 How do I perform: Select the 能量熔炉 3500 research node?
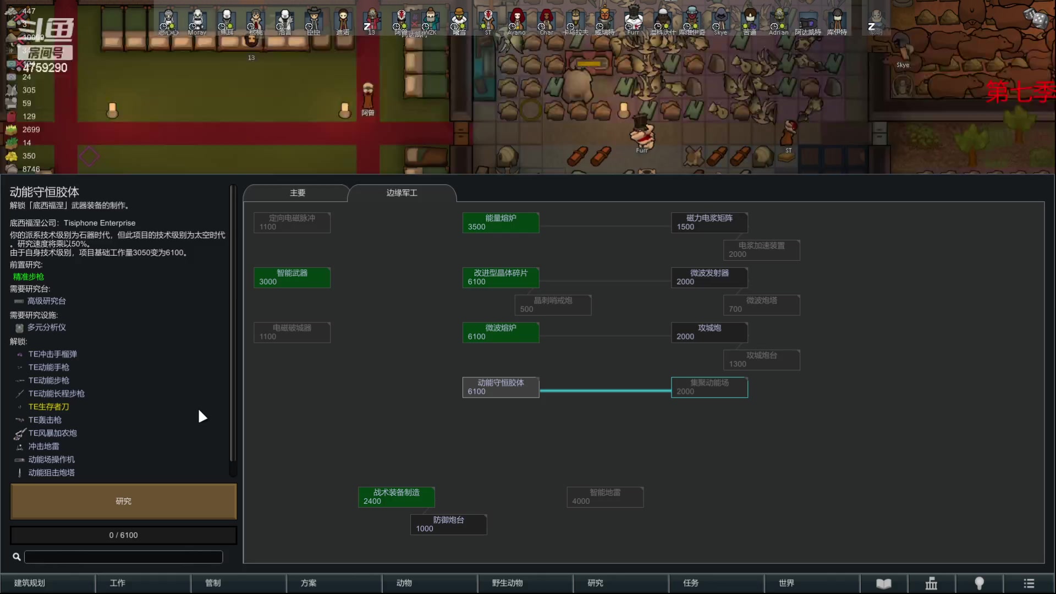pos(501,223)
